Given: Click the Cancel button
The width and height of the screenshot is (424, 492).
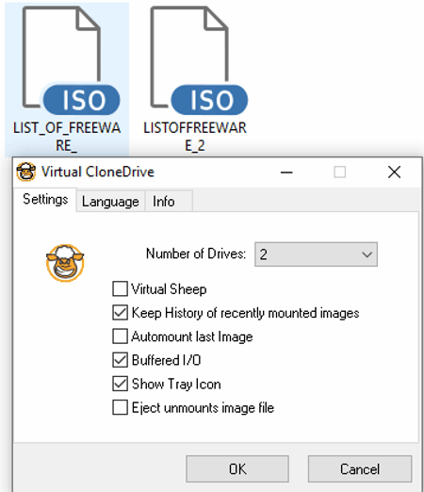Looking at the screenshot, I should tap(360, 468).
